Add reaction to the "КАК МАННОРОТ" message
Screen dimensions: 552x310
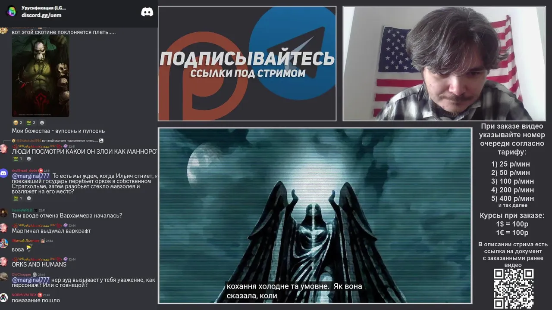(x=29, y=159)
